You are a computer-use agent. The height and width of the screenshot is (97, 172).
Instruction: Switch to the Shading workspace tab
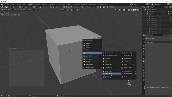tap(69, 4)
